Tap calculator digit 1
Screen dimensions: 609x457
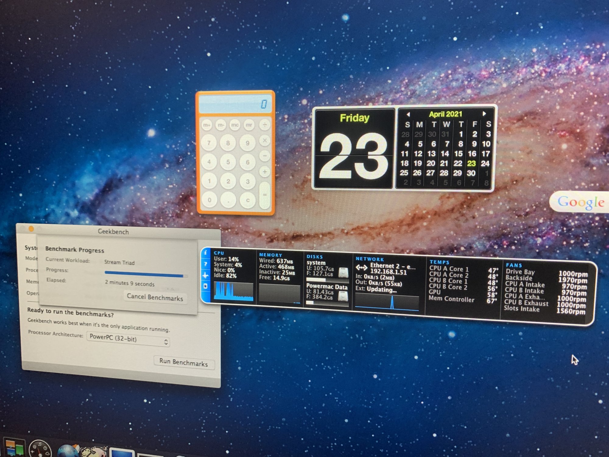tap(209, 181)
